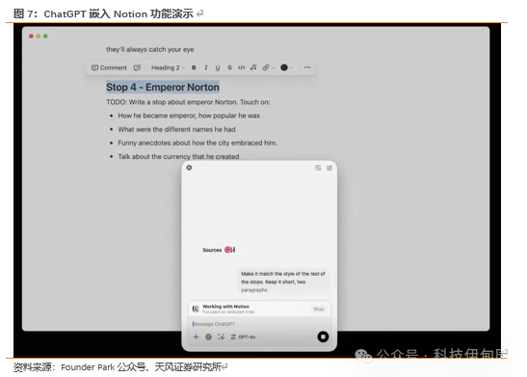527x377 pixels.
Task: Apply italic formatting with the I icon
Action: (205, 67)
